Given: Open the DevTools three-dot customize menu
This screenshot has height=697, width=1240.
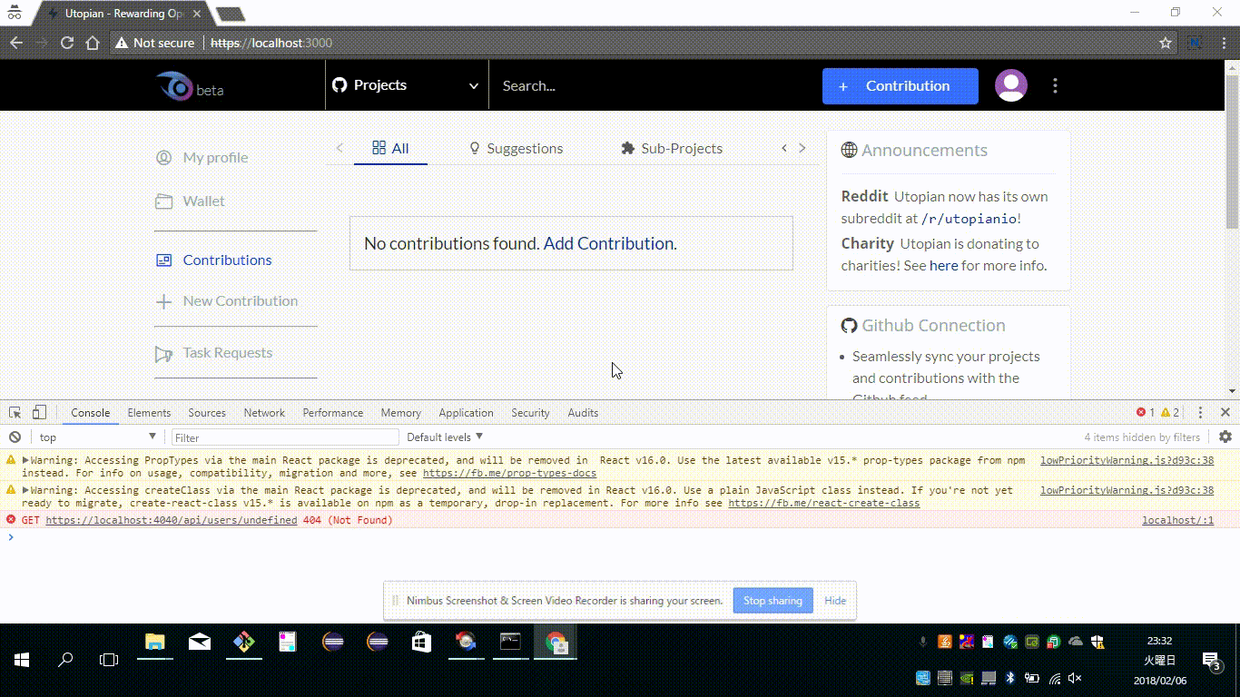Looking at the screenshot, I should (1200, 412).
